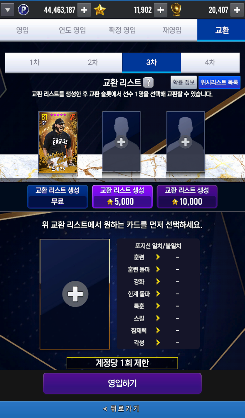This screenshot has width=245, height=418.
Task: Open the 확정 영입 tab
Action: tap(122, 30)
